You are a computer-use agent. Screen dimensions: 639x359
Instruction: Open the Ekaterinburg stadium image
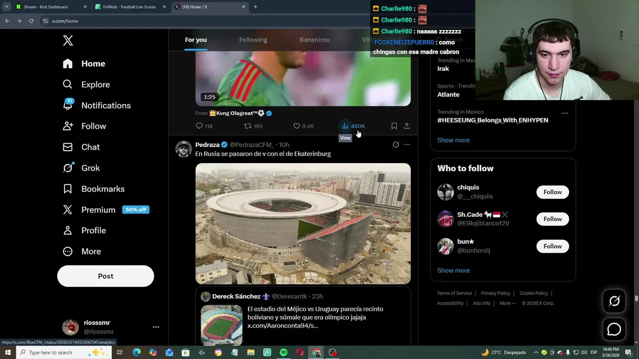pyautogui.click(x=303, y=223)
